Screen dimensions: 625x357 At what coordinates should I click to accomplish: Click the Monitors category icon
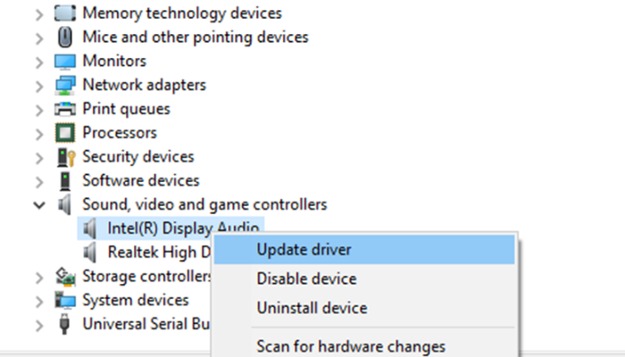(x=64, y=62)
